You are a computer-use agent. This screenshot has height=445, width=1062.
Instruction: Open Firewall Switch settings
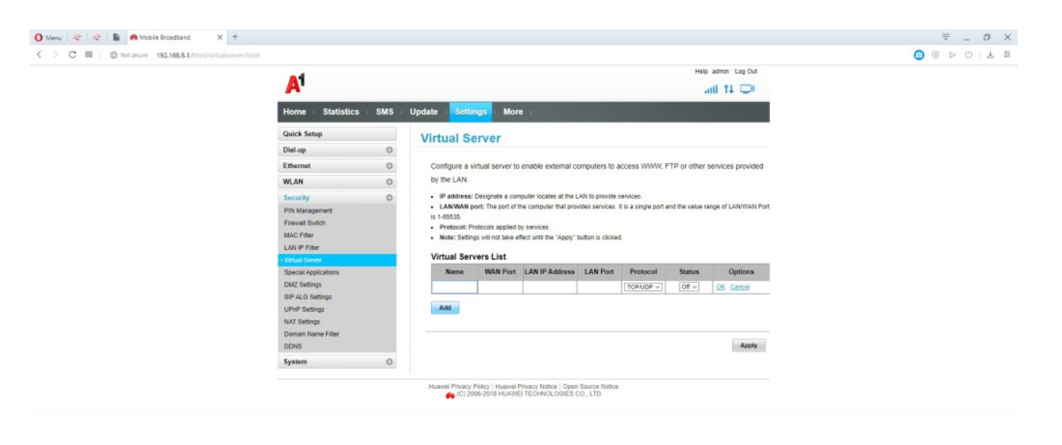304,223
